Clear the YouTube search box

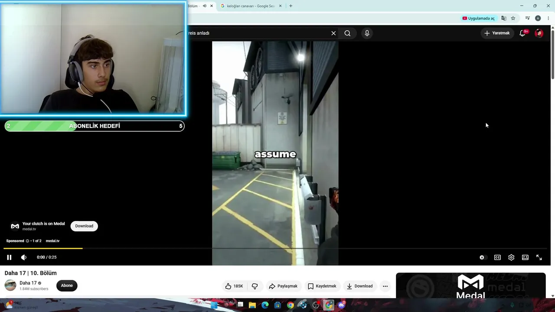click(x=333, y=33)
